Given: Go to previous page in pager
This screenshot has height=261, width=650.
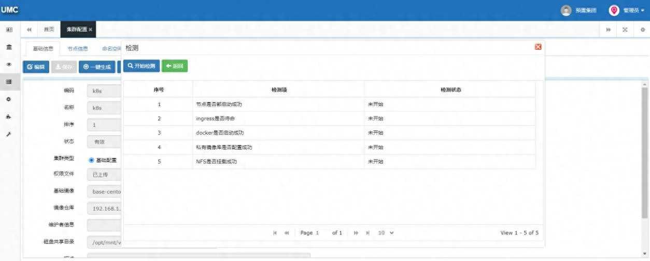Looking at the screenshot, I should 287,233.
